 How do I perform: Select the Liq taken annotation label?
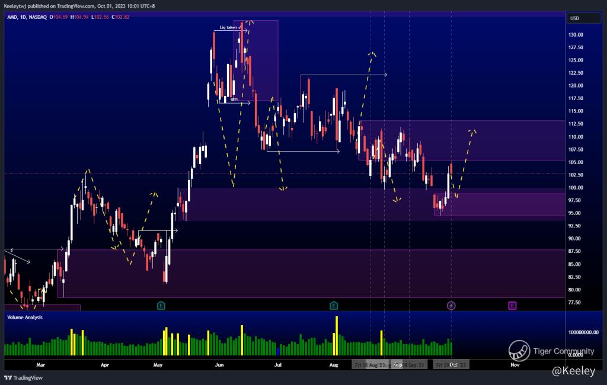tap(228, 28)
